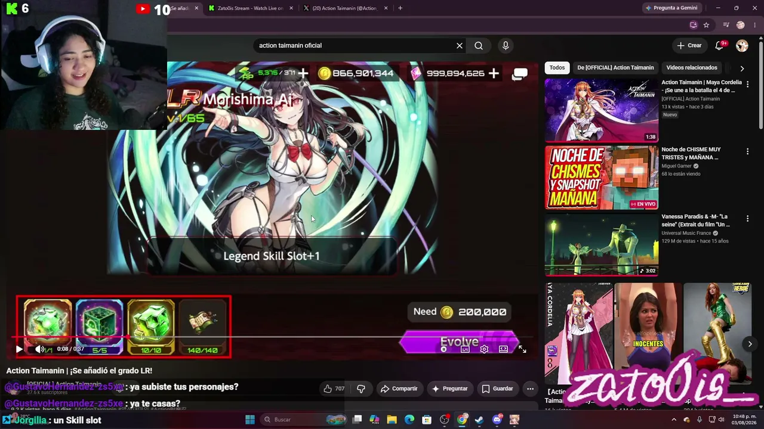This screenshot has height=429, width=764.
Task: Mute the video volume
Action: coord(39,349)
